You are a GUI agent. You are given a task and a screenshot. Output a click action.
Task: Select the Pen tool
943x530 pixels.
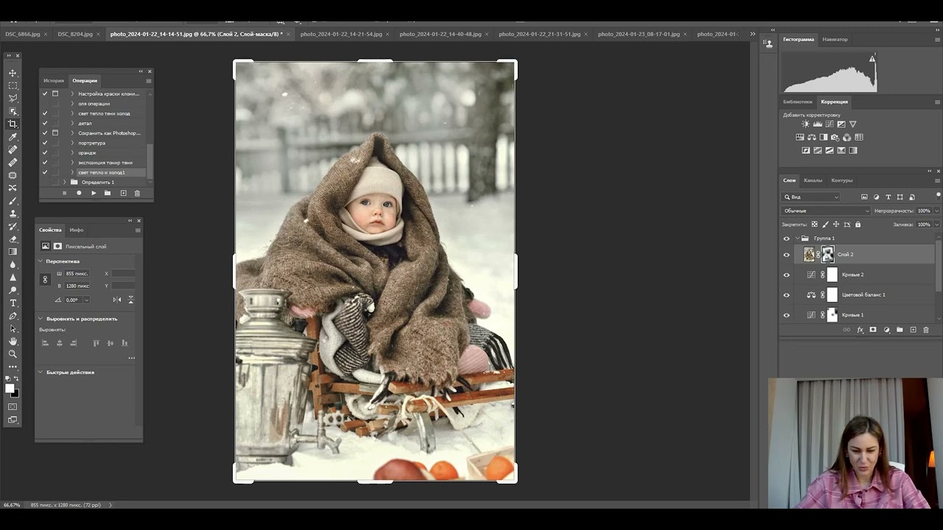pyautogui.click(x=13, y=316)
